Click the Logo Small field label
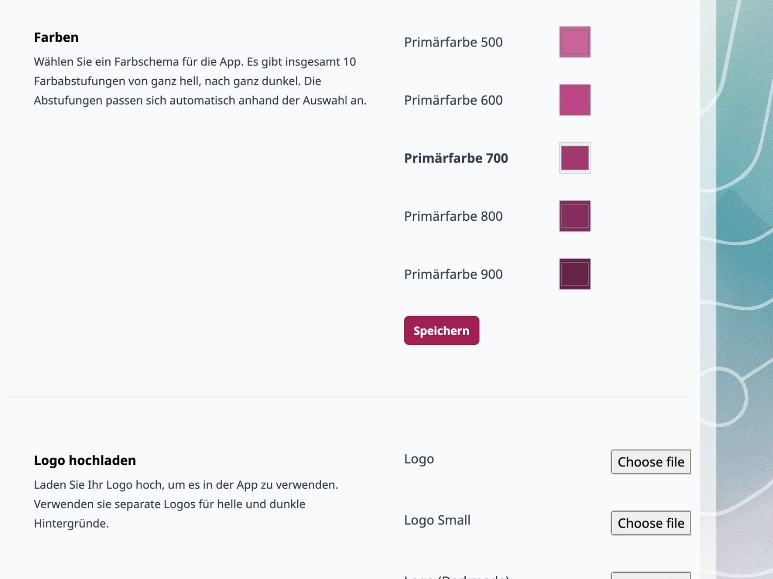 point(437,520)
